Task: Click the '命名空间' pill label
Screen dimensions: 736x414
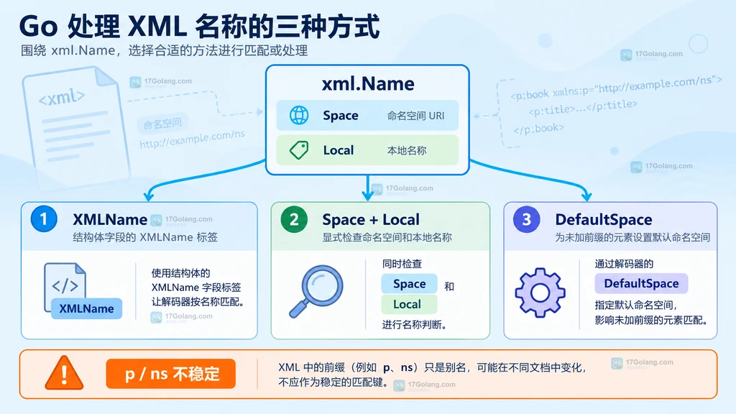Action: tap(162, 124)
